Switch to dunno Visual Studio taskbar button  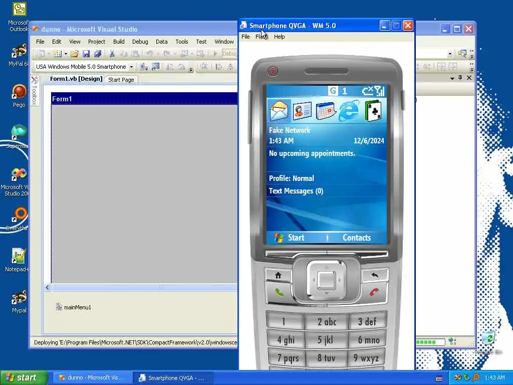point(93,378)
